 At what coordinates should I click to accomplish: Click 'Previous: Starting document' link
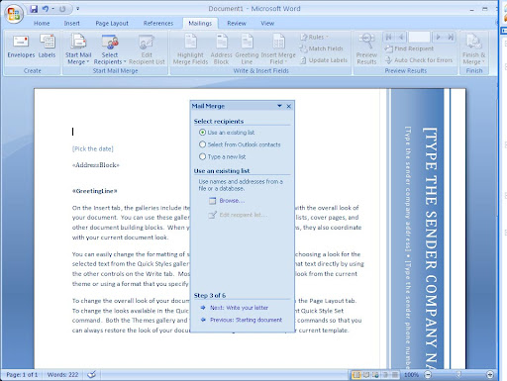246,320
